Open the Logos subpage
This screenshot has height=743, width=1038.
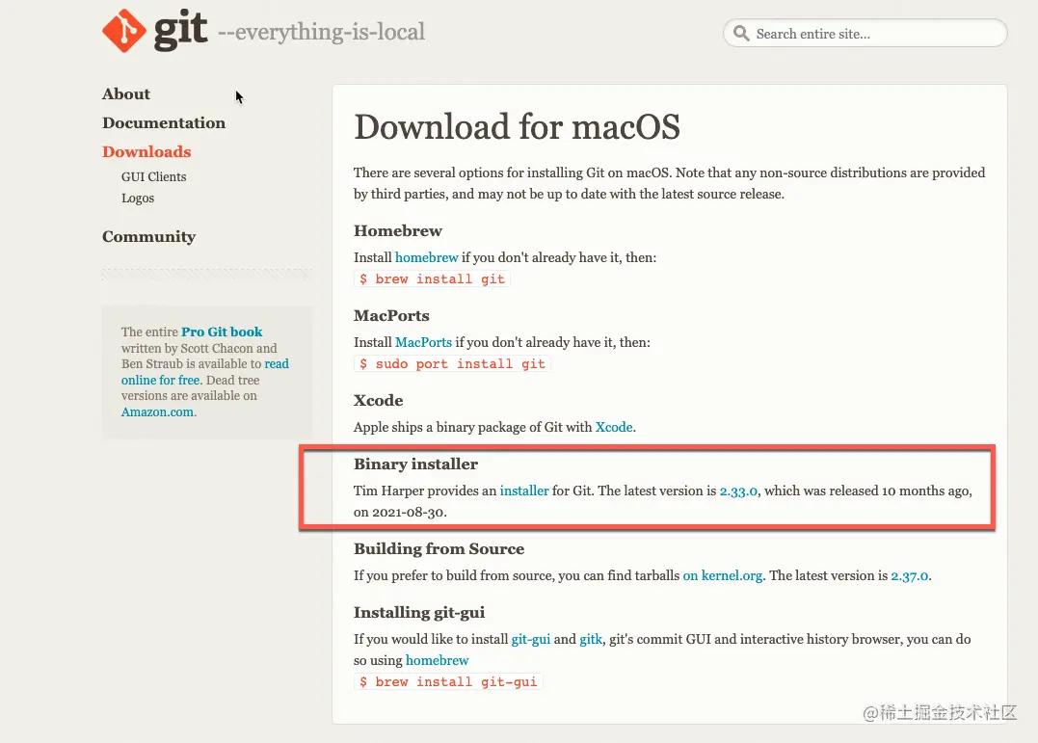(x=138, y=198)
